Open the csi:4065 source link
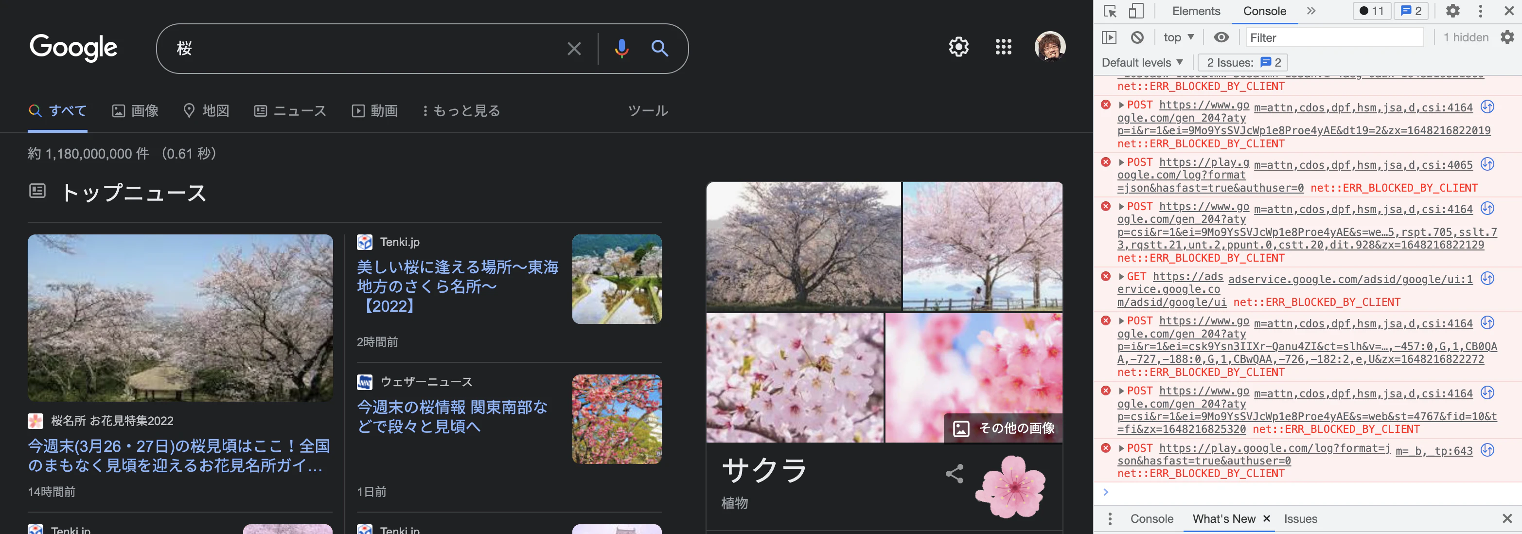 click(1363, 165)
